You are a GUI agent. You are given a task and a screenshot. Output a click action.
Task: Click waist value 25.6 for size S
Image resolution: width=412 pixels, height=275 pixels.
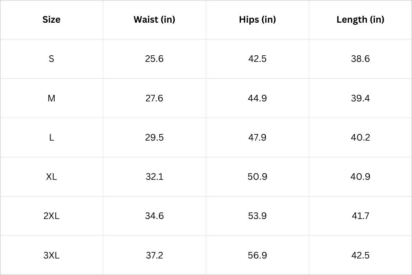point(154,59)
